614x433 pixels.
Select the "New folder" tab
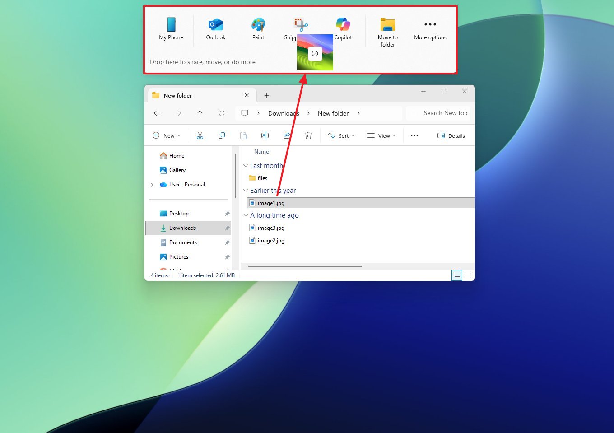pos(177,95)
